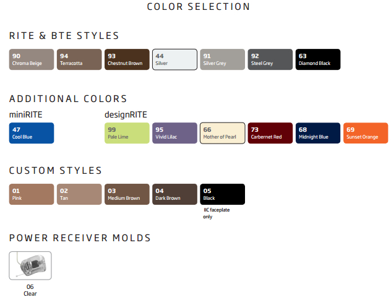Choose the 99 Pale Lime swatch

coord(127,133)
